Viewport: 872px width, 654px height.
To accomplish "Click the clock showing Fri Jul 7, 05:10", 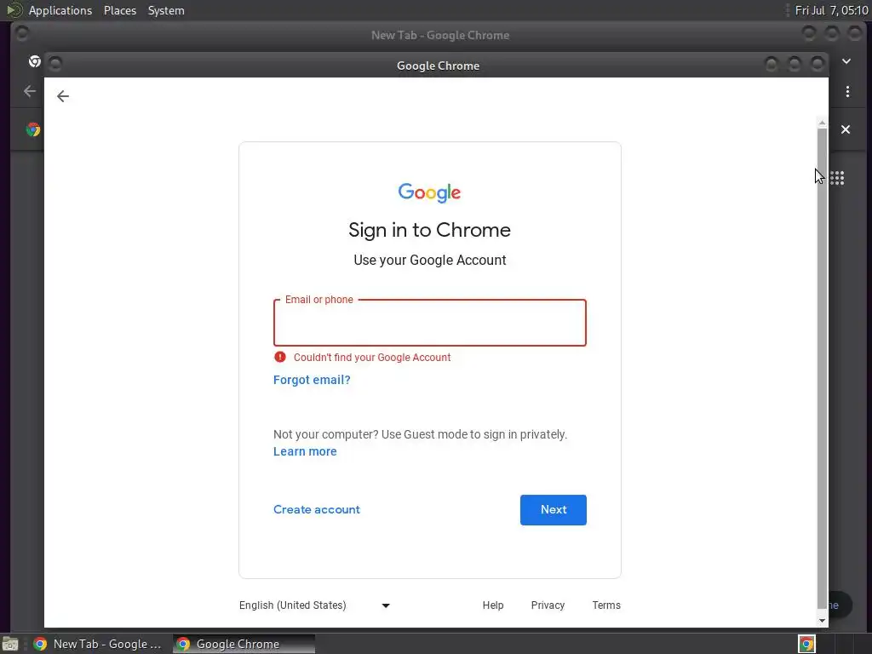I will pos(831,10).
